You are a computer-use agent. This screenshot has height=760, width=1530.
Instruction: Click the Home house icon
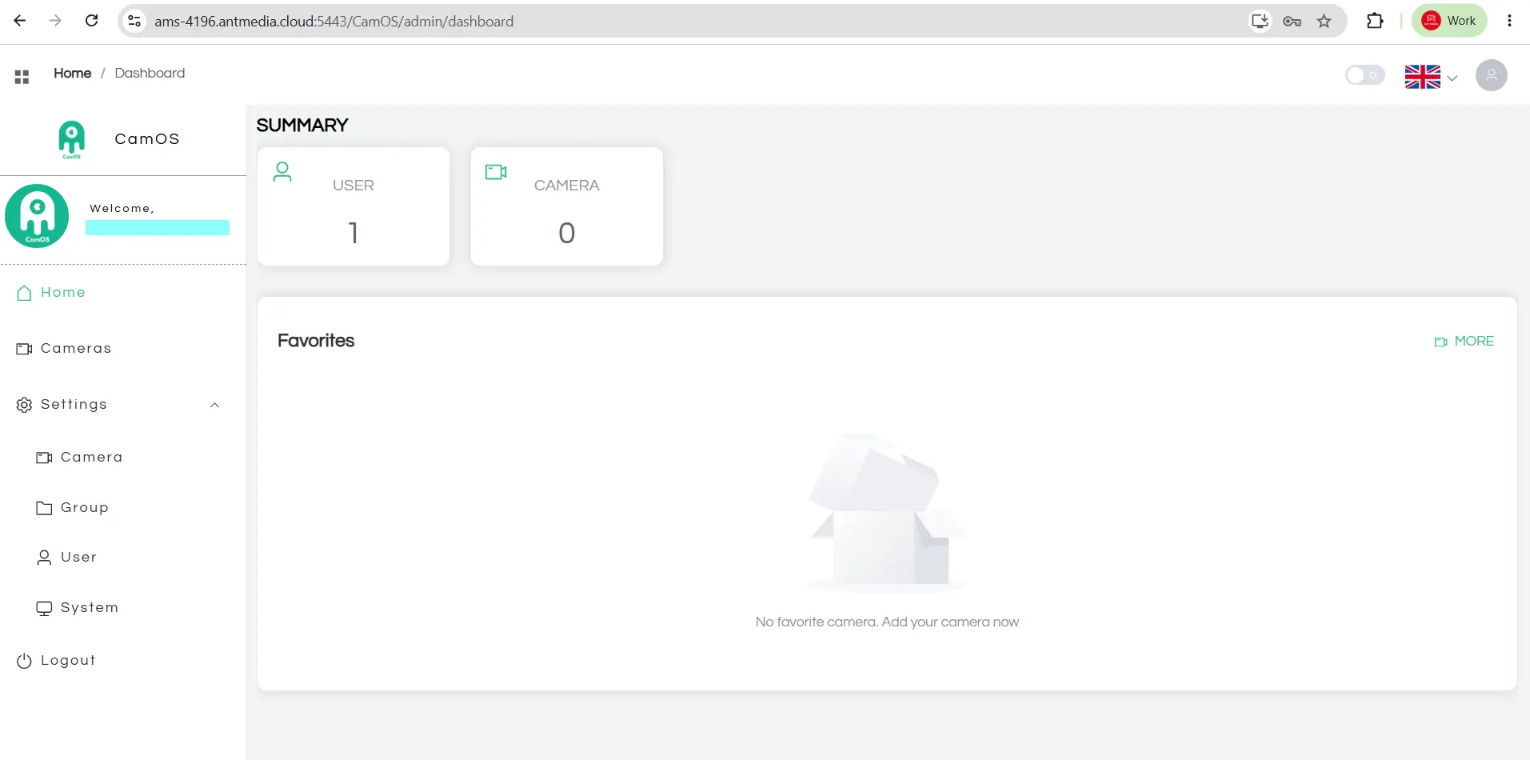point(25,293)
